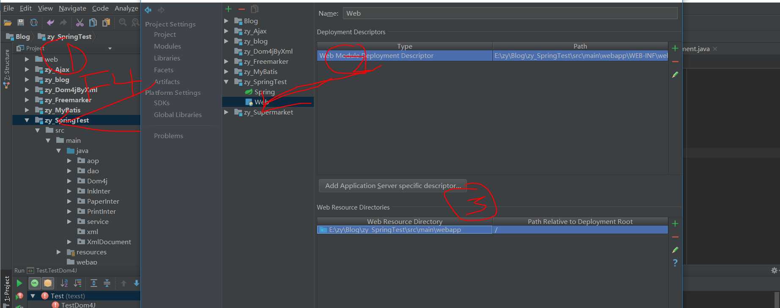The image size is (780, 308).
Task: Open the File menu
Action: click(8, 8)
